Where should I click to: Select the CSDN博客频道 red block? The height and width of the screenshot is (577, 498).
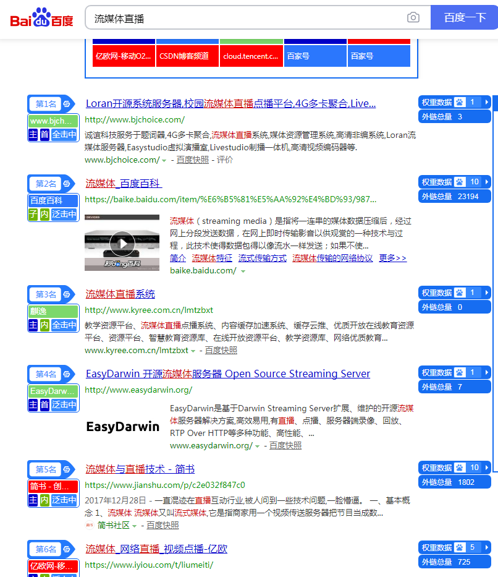187,56
